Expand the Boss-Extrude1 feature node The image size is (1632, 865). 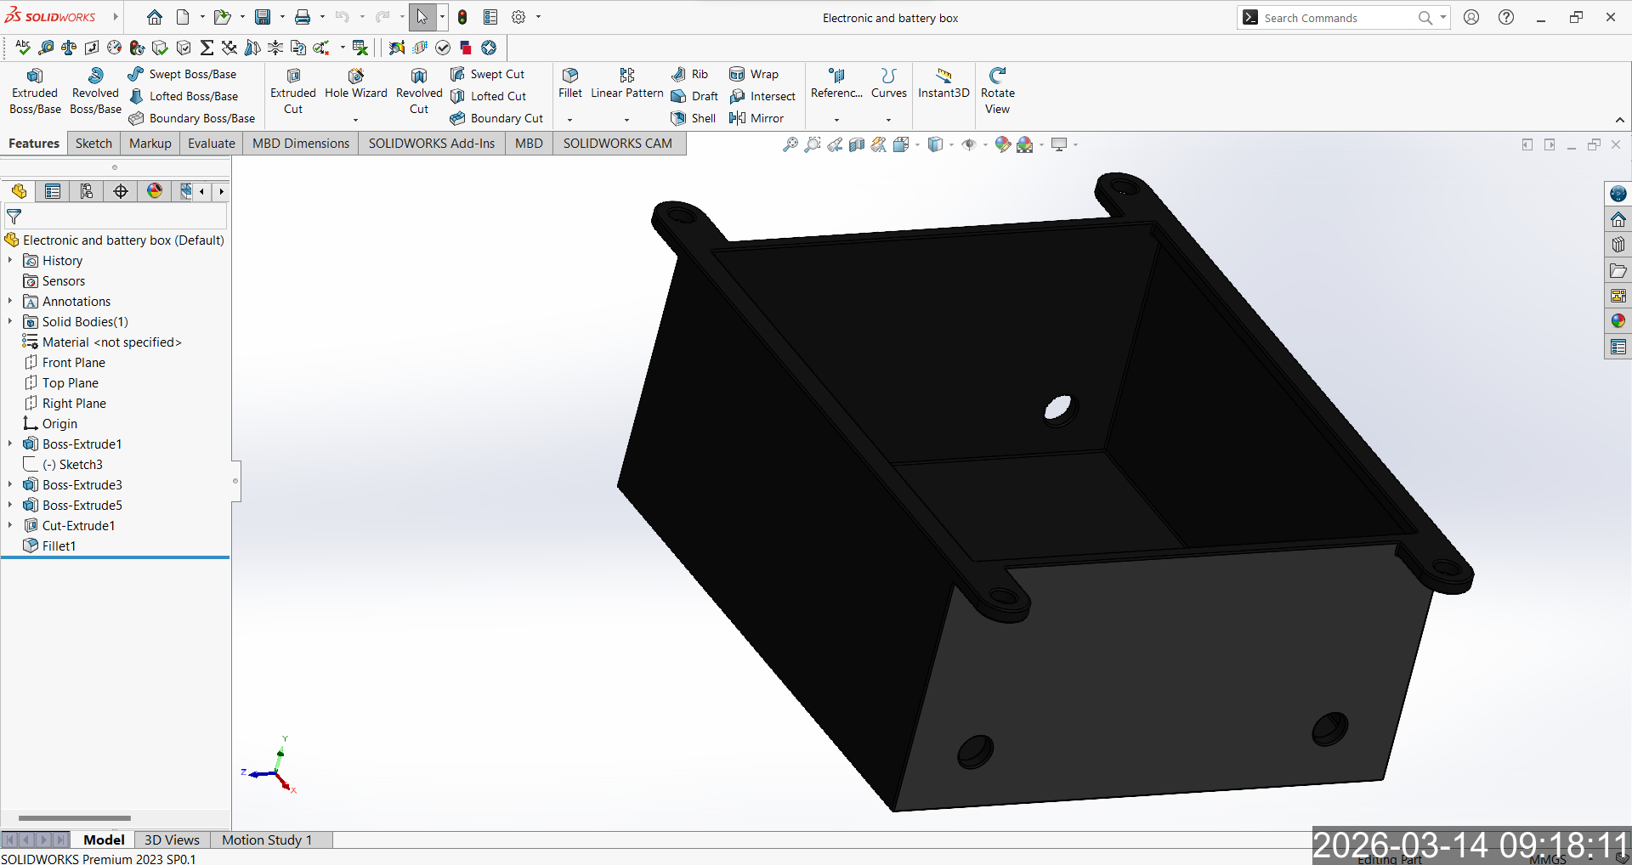10,444
